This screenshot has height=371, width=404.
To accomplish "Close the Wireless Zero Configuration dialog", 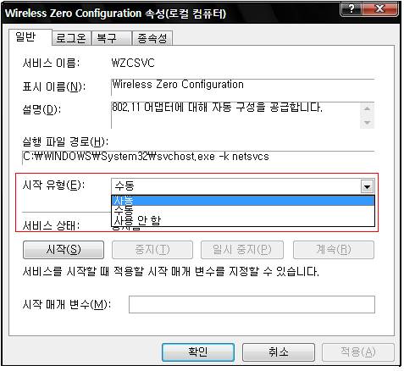I will pos(380,9).
